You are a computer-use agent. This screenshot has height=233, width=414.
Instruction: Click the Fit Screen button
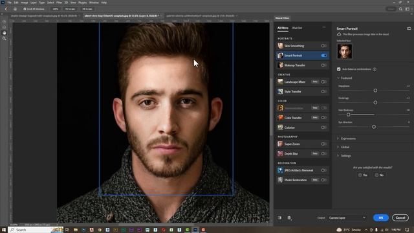point(70,9)
